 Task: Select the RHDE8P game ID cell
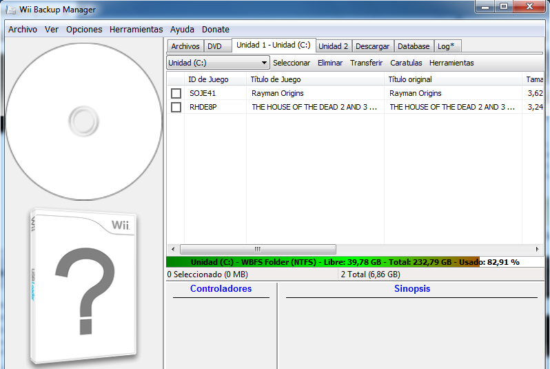pyautogui.click(x=203, y=107)
